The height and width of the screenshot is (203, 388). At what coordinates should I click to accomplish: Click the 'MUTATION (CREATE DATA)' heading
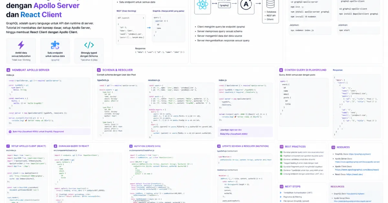147,146
